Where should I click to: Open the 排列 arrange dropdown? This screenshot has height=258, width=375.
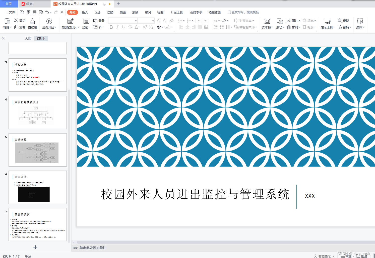pos(293,27)
